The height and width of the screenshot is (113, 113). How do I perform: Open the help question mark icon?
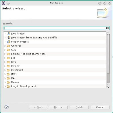pyautogui.click(x=7, y=107)
